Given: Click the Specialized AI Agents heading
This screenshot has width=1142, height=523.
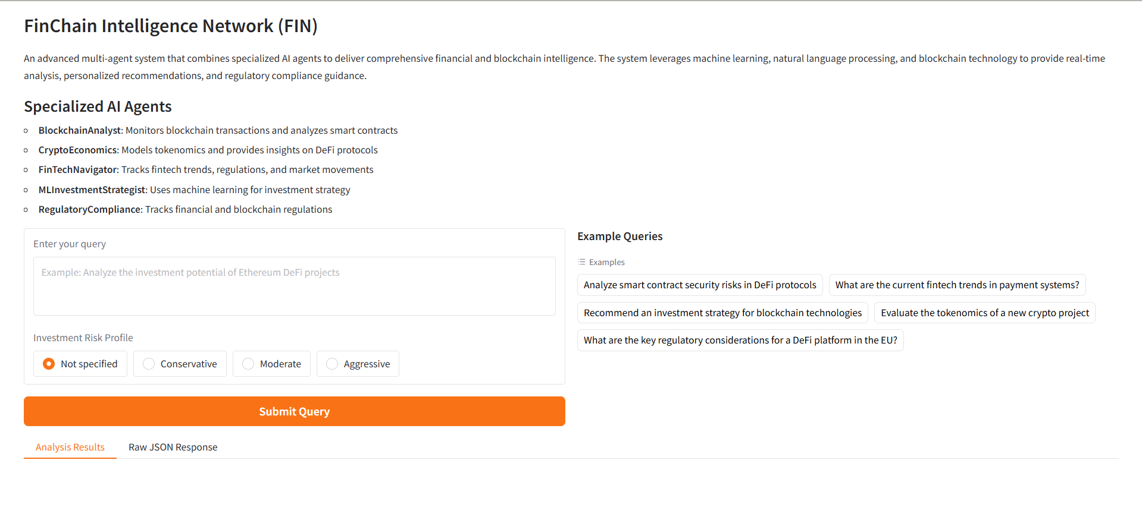Looking at the screenshot, I should pyautogui.click(x=98, y=106).
